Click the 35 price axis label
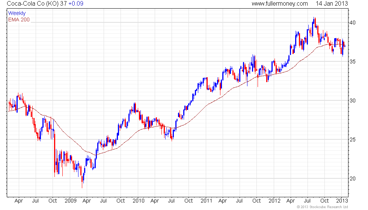This screenshot has width=368, height=210. pos(352,61)
